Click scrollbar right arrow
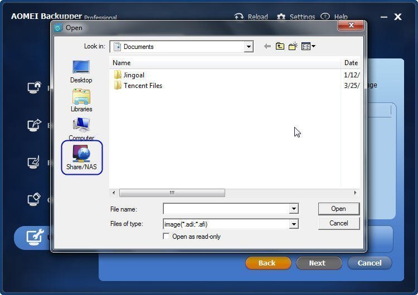 pyautogui.click(x=355, y=193)
